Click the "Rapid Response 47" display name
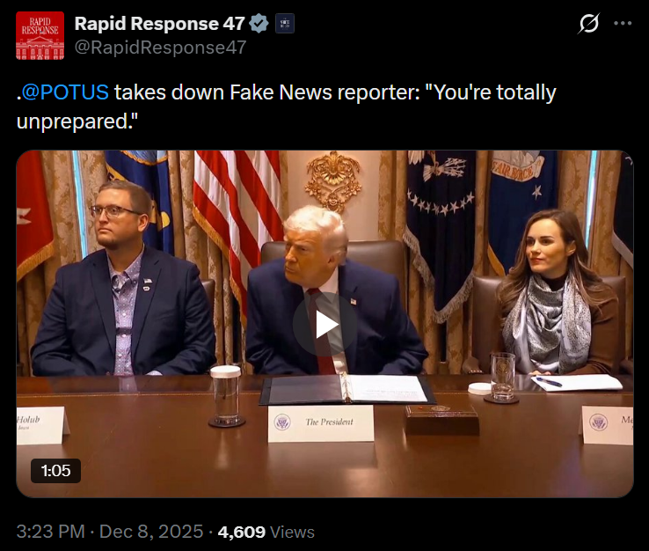The height and width of the screenshot is (551, 649). (x=159, y=24)
